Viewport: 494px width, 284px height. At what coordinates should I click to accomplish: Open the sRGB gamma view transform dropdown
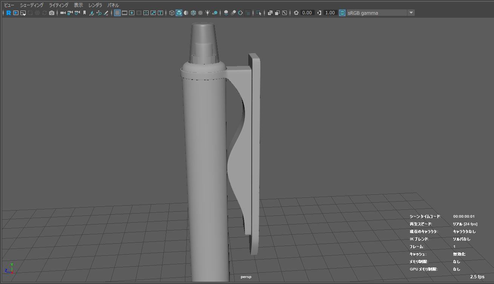pos(411,13)
